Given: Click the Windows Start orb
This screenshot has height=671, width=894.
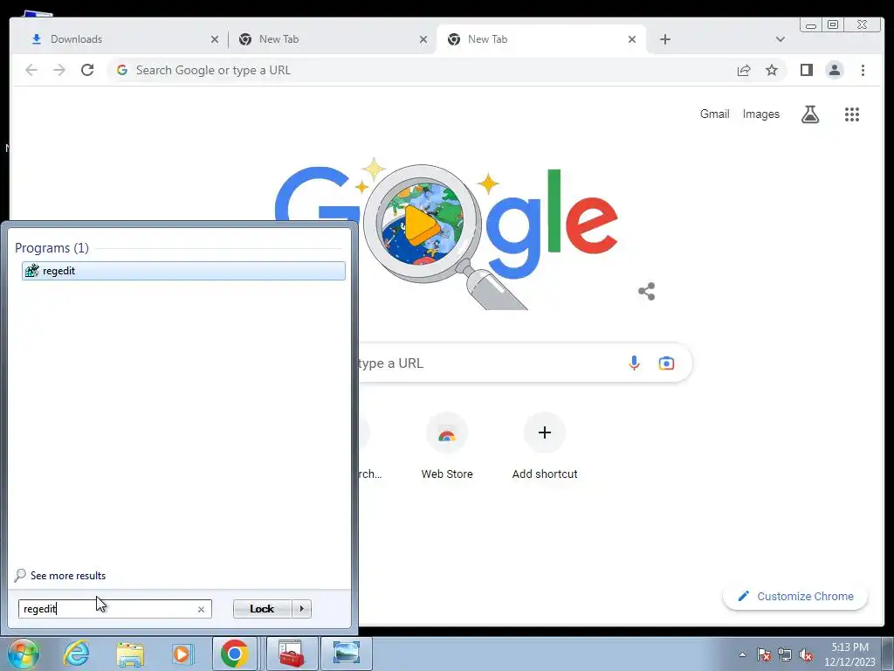Looking at the screenshot, I should point(24,654).
